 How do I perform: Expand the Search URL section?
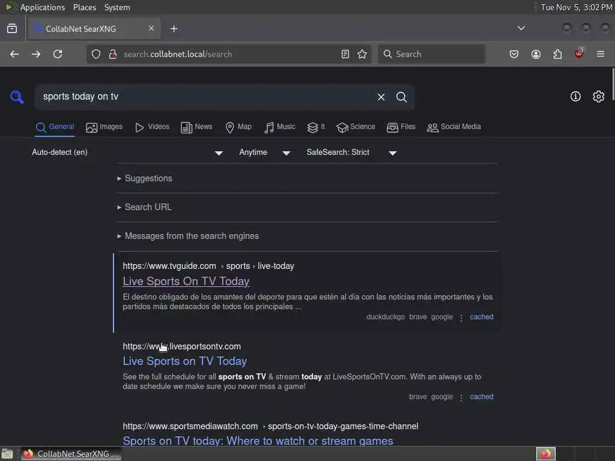tap(144, 207)
